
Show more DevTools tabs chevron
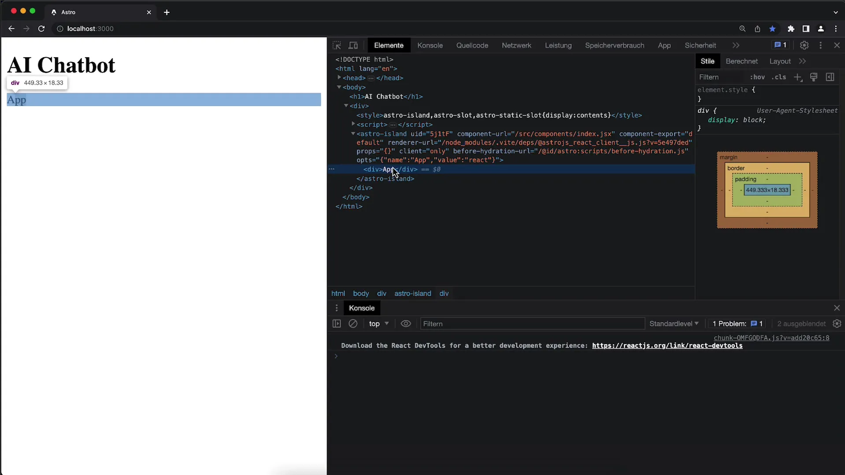tap(736, 45)
